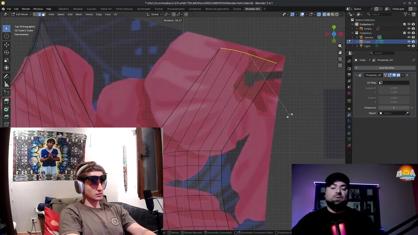
Task: Open the Material properties tab
Action: tap(349, 146)
